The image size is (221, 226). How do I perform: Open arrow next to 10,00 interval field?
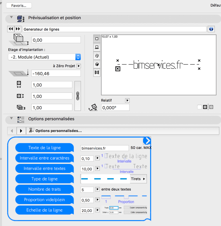(x=97, y=168)
